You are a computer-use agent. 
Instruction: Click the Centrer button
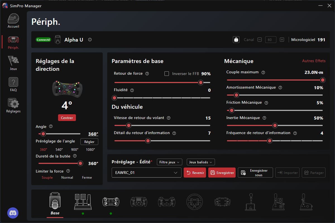(x=67, y=118)
